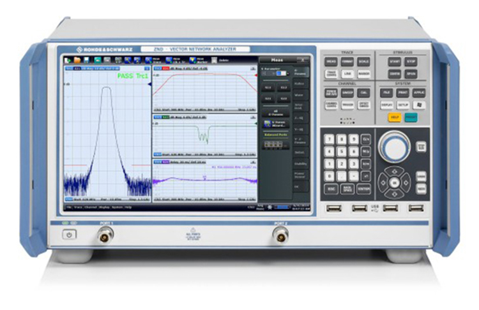Hit the CENTER stimulus key

coord(395,74)
